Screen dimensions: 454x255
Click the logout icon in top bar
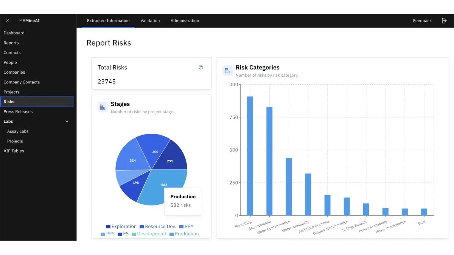444,21
